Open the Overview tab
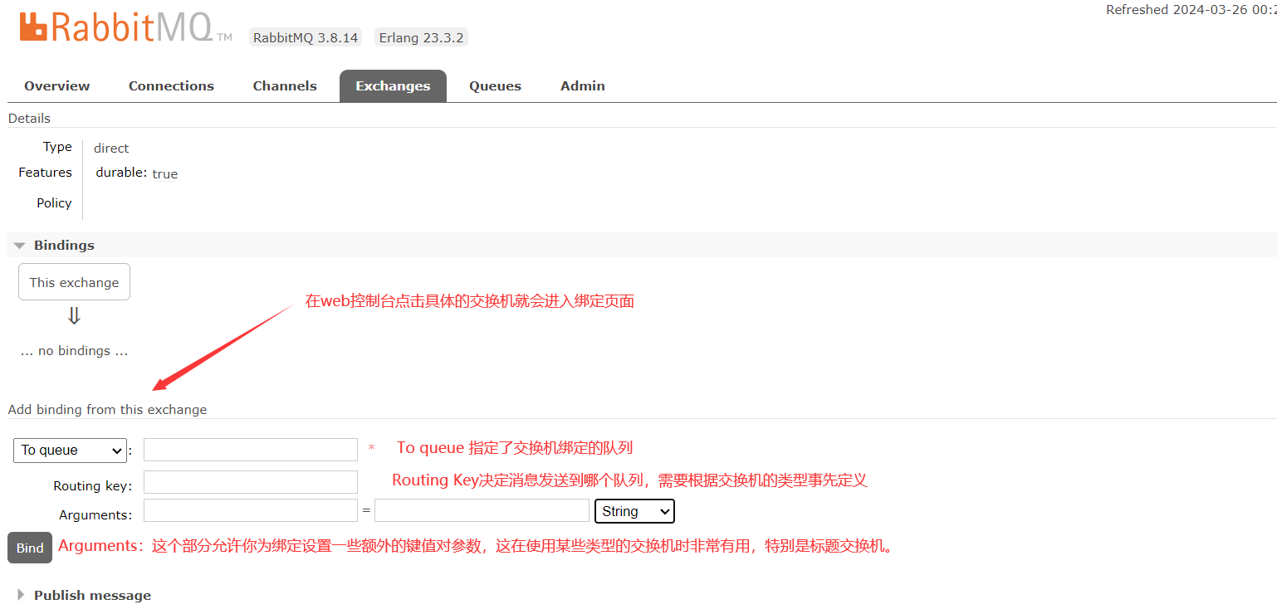 coord(57,86)
